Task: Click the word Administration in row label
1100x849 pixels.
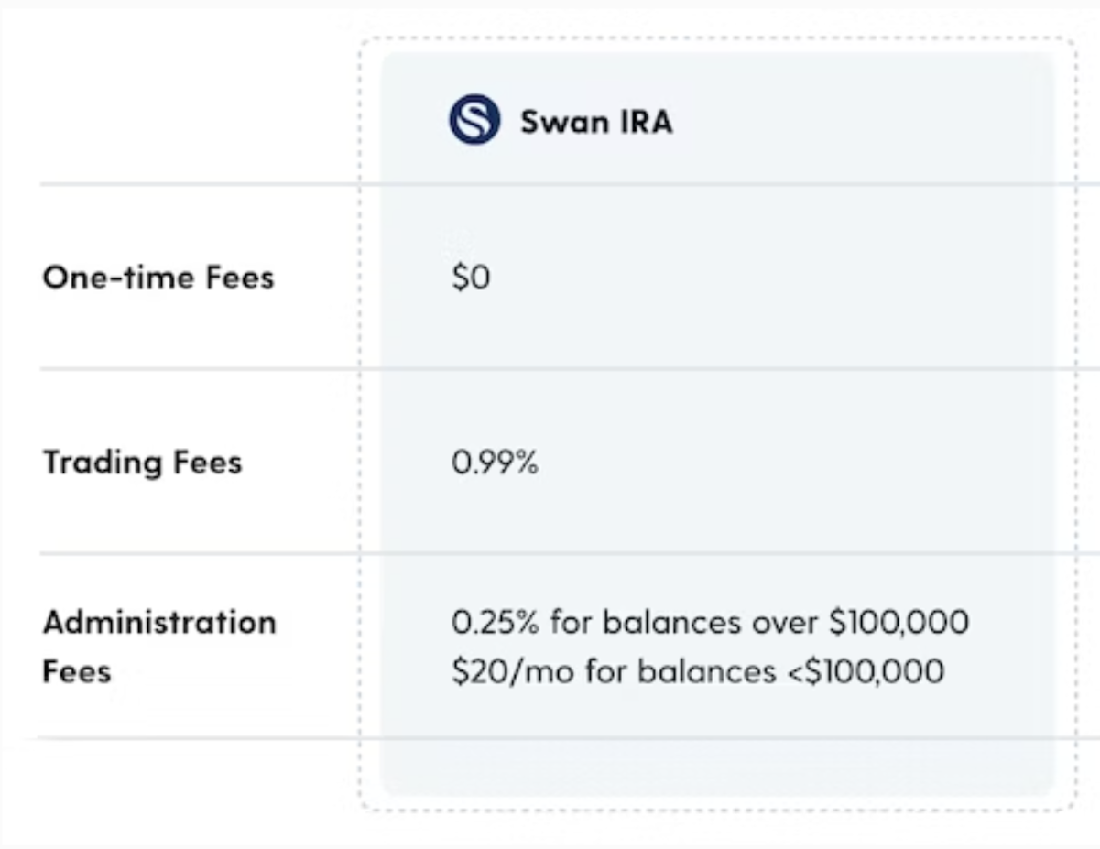Action: [x=159, y=623]
